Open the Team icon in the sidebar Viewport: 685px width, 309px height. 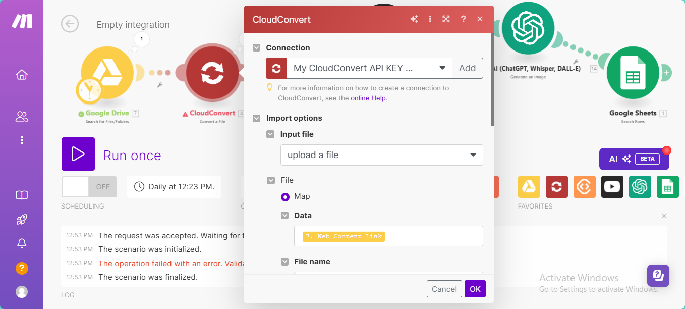tap(22, 117)
